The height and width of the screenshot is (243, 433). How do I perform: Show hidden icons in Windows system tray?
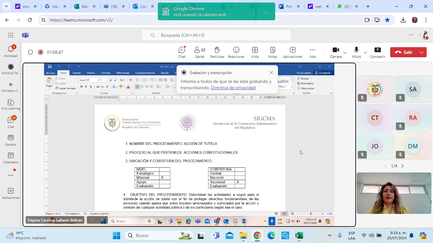[329, 235]
